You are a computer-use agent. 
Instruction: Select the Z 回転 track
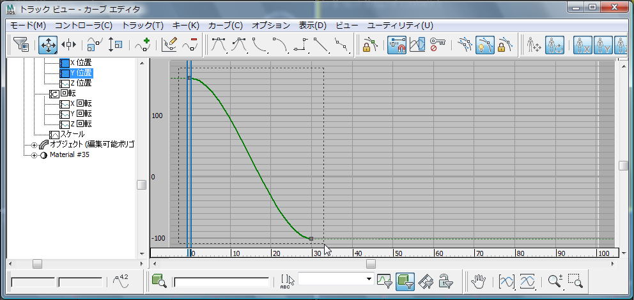pyautogui.click(x=81, y=124)
